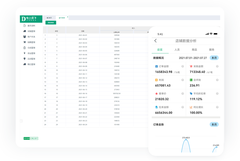Viewport: 240px width, 161px height.
Task: Click the 仓库管理 warehouse icon
Action: tap(25, 48)
